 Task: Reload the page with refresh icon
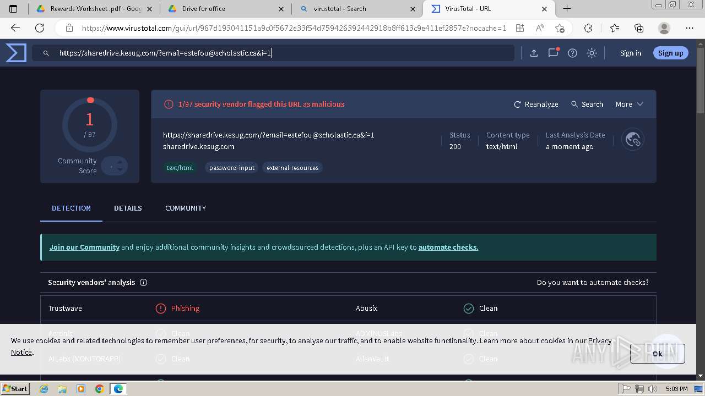[40, 28]
